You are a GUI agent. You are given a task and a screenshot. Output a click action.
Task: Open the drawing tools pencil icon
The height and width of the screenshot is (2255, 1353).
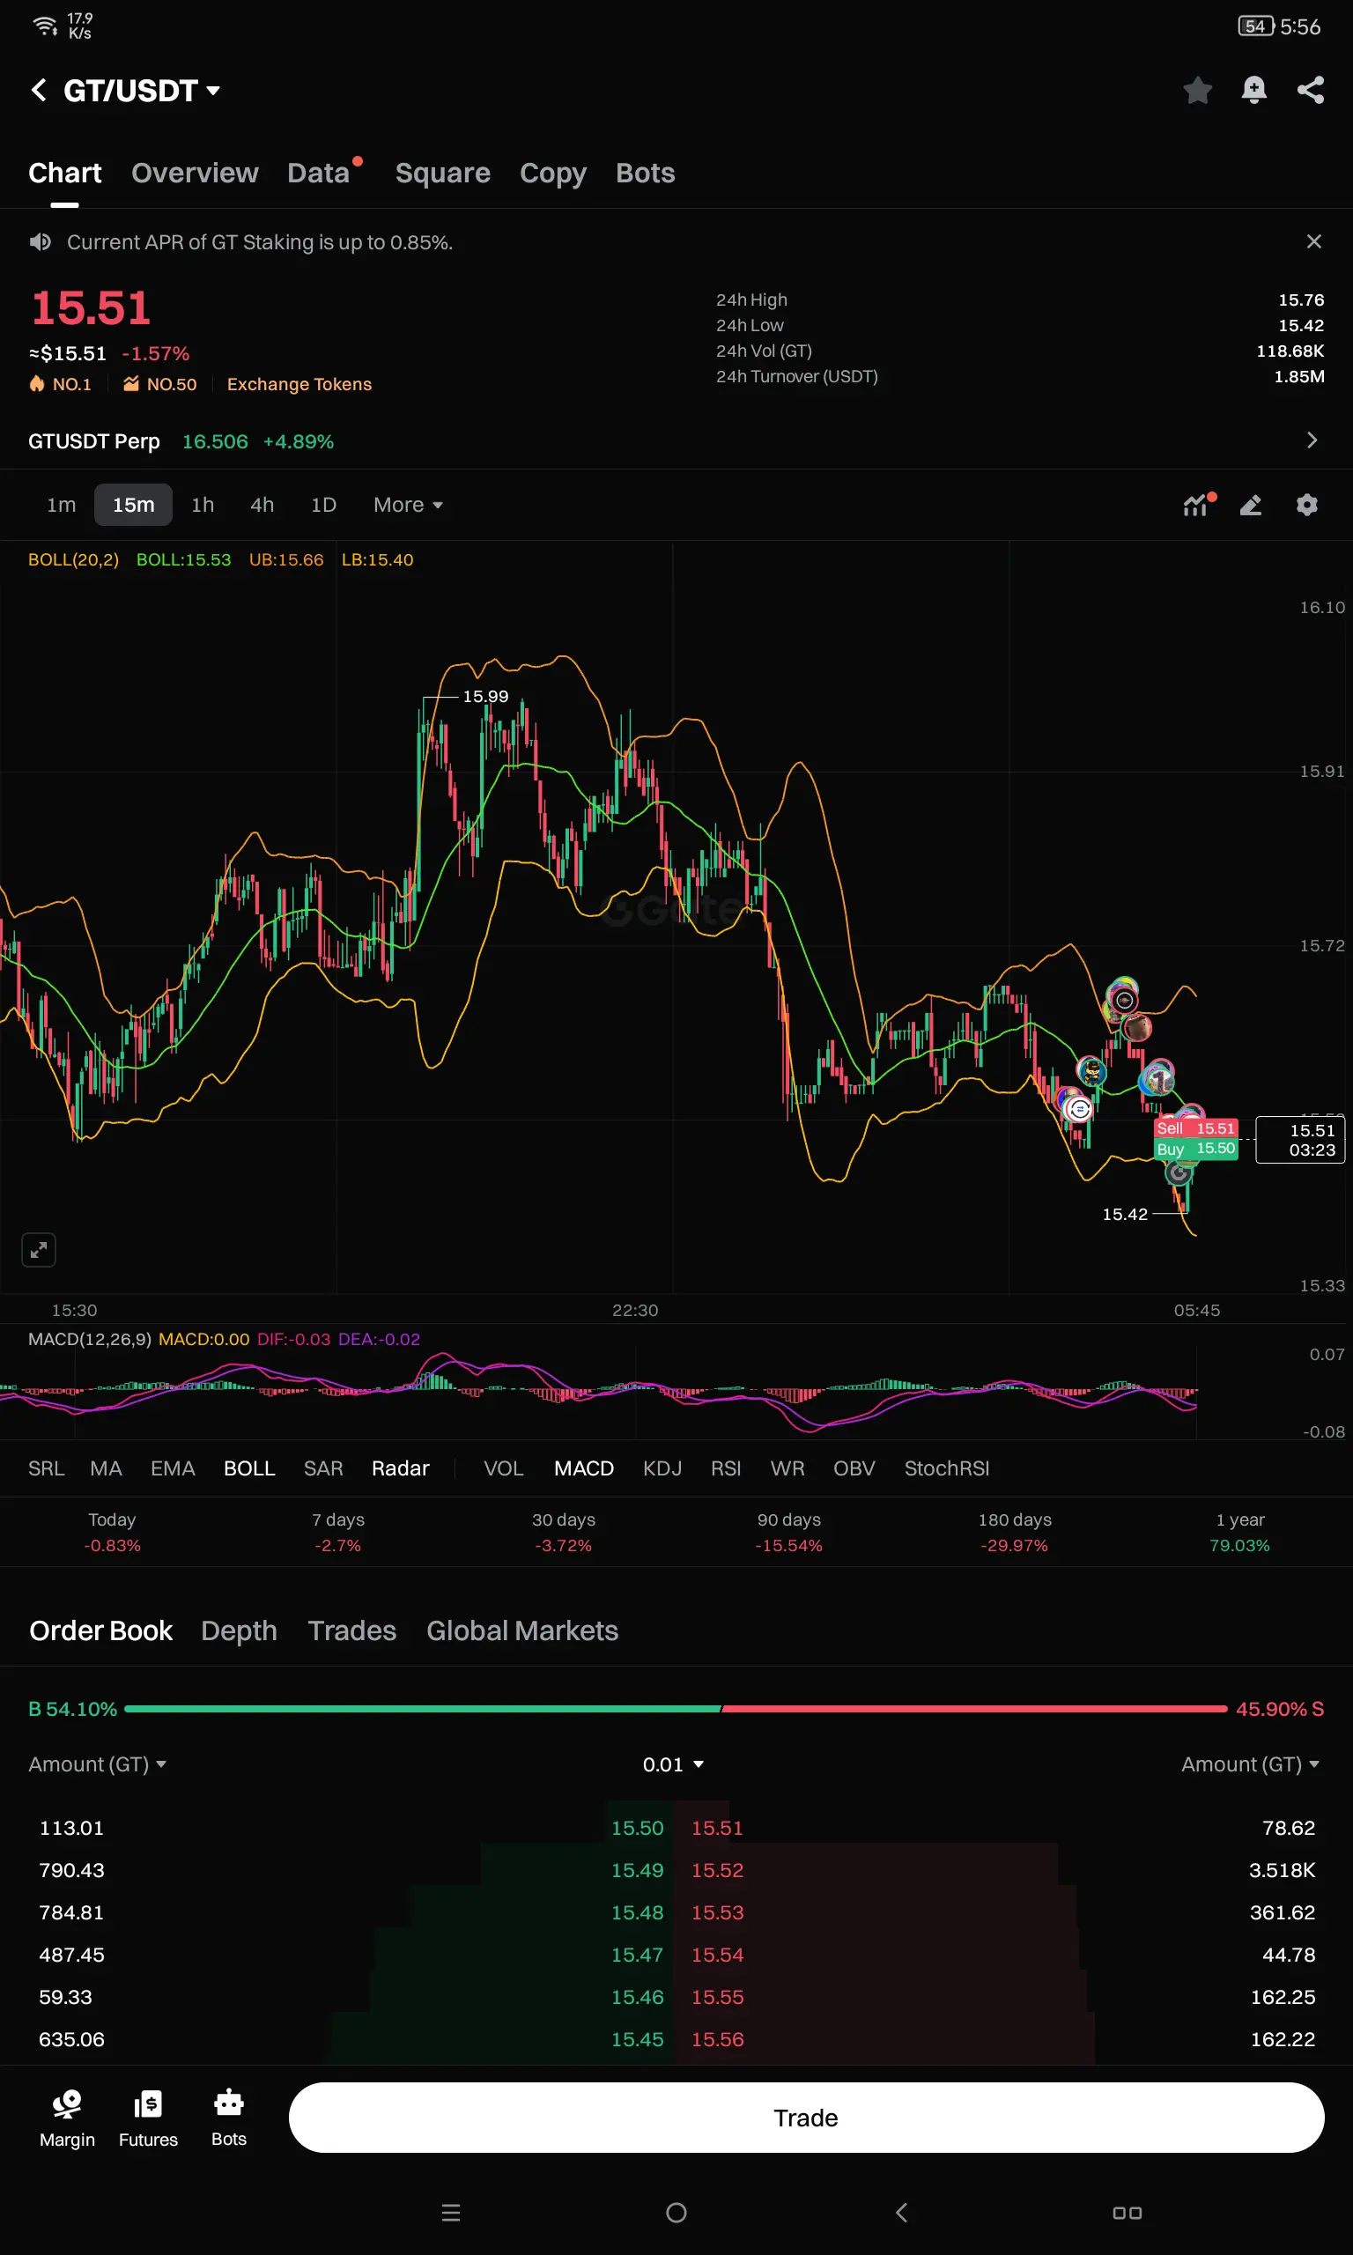1251,505
